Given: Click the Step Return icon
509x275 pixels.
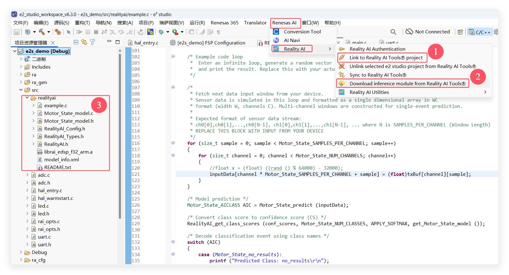Looking at the screenshot, I should pos(130,32).
